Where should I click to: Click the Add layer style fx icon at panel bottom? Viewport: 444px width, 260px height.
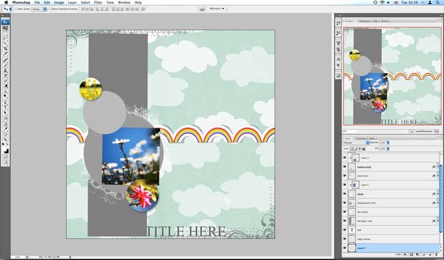pos(405,255)
